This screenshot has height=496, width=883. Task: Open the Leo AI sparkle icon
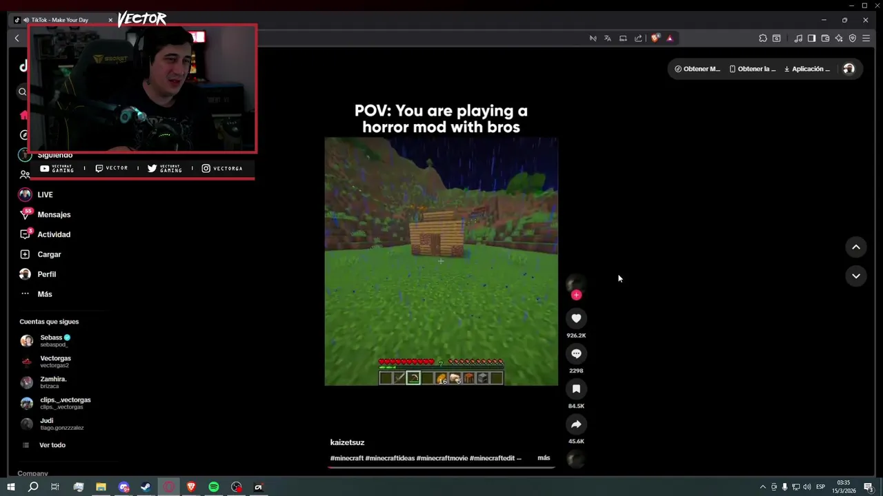(x=839, y=39)
